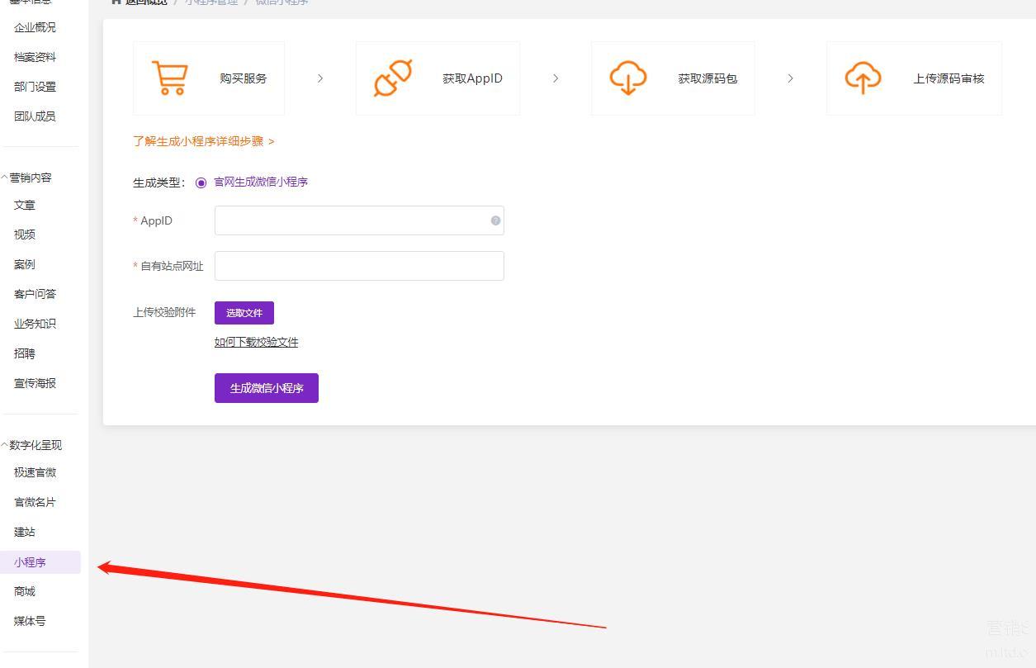Click the shopping cart purchase service icon
Image resolution: width=1036 pixels, height=668 pixels.
click(x=170, y=78)
